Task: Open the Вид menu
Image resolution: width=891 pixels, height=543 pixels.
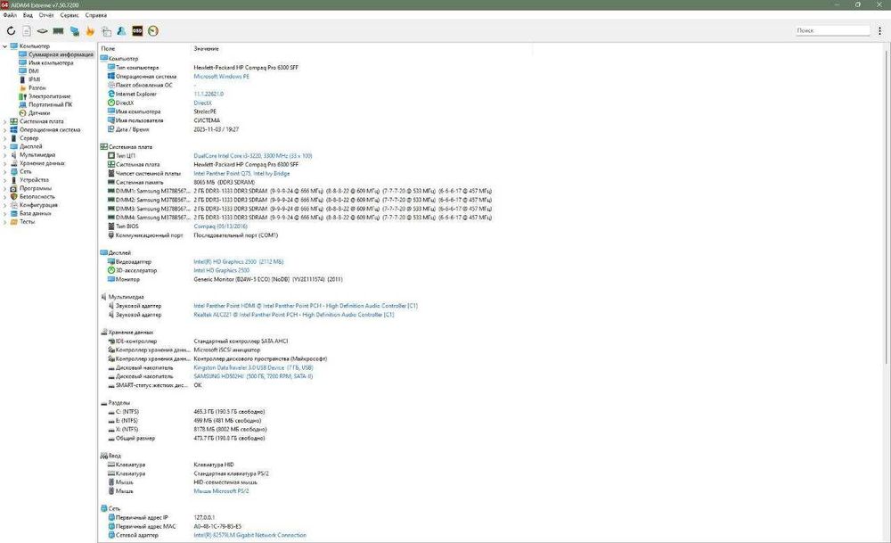Action: (x=28, y=15)
